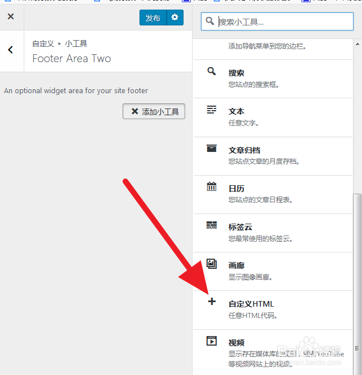Click description 显示图像画廊。
The image size is (362, 375).
[x=250, y=277]
